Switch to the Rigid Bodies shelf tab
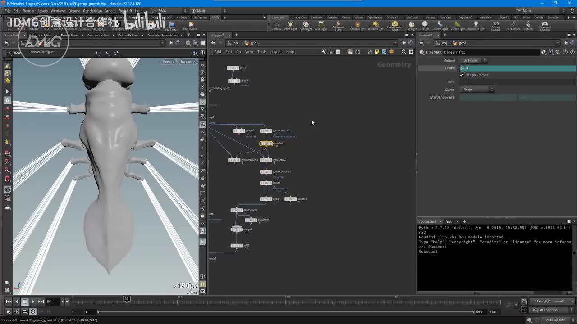 tap(374, 18)
